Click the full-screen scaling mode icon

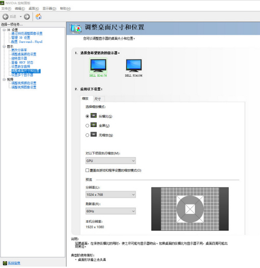click(94, 125)
